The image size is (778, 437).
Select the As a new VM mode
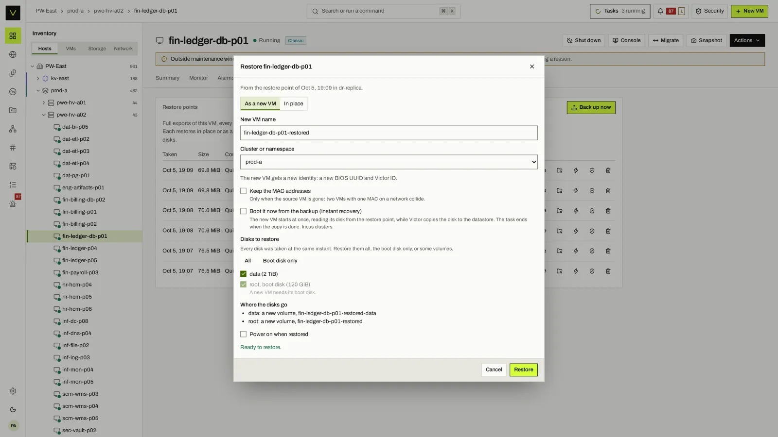click(260, 104)
